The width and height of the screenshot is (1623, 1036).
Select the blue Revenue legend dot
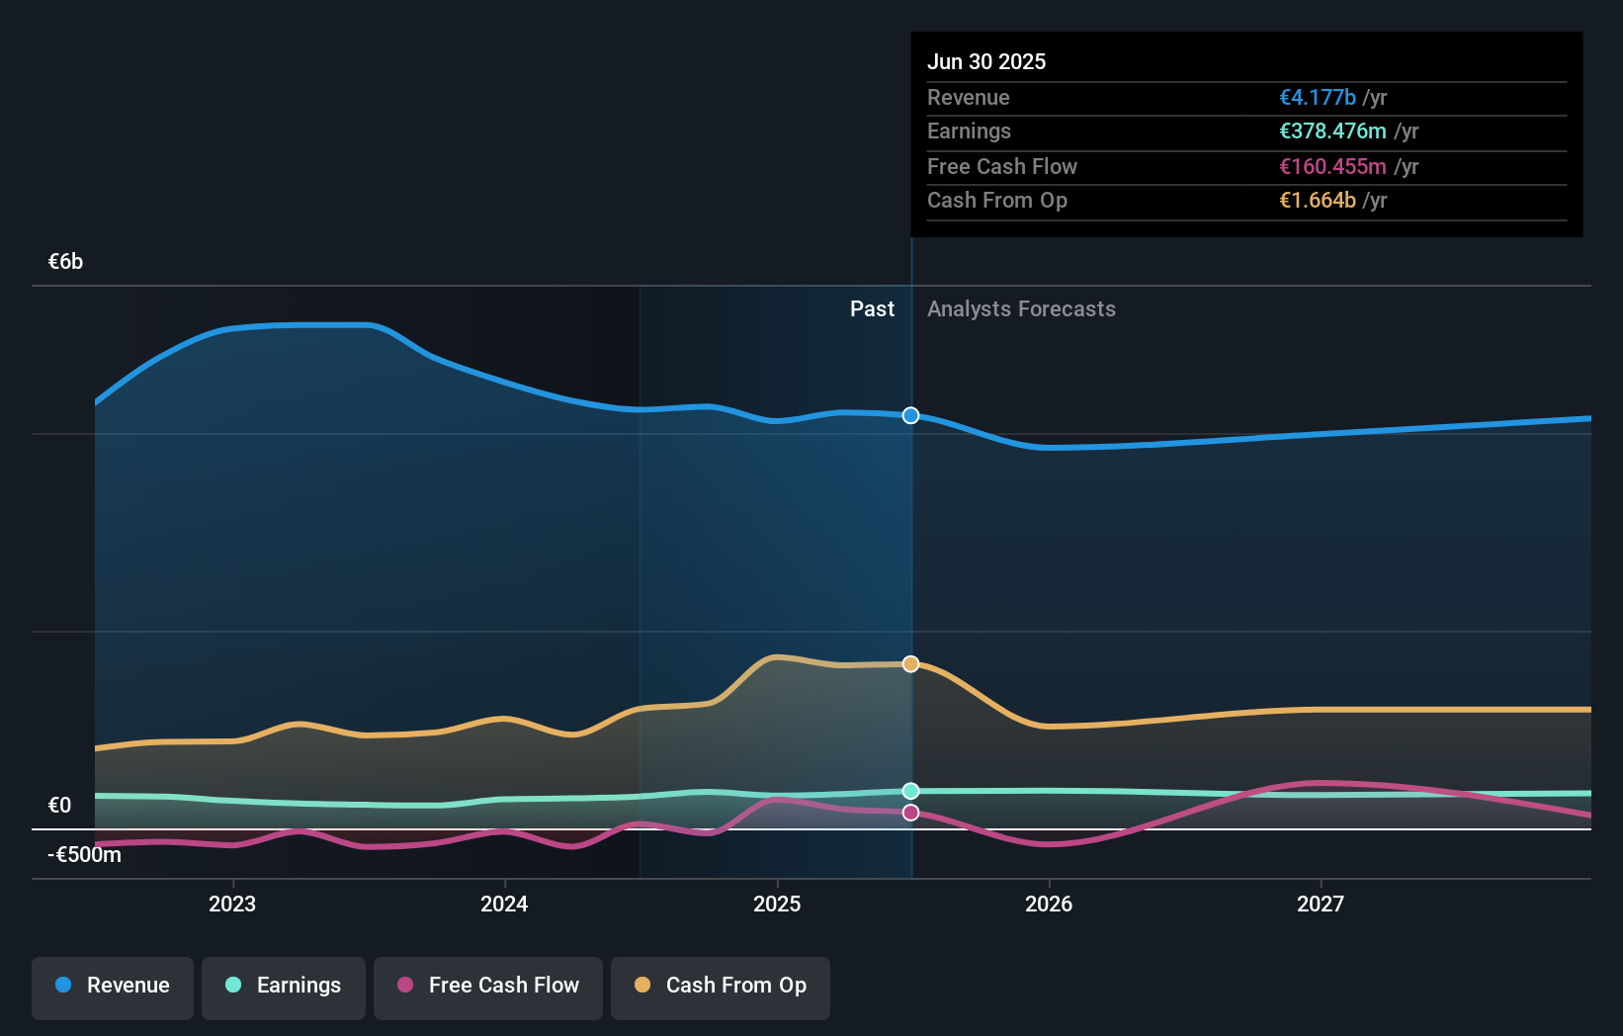click(x=61, y=986)
